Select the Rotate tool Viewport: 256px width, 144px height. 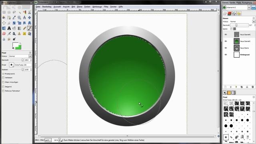[14, 23]
